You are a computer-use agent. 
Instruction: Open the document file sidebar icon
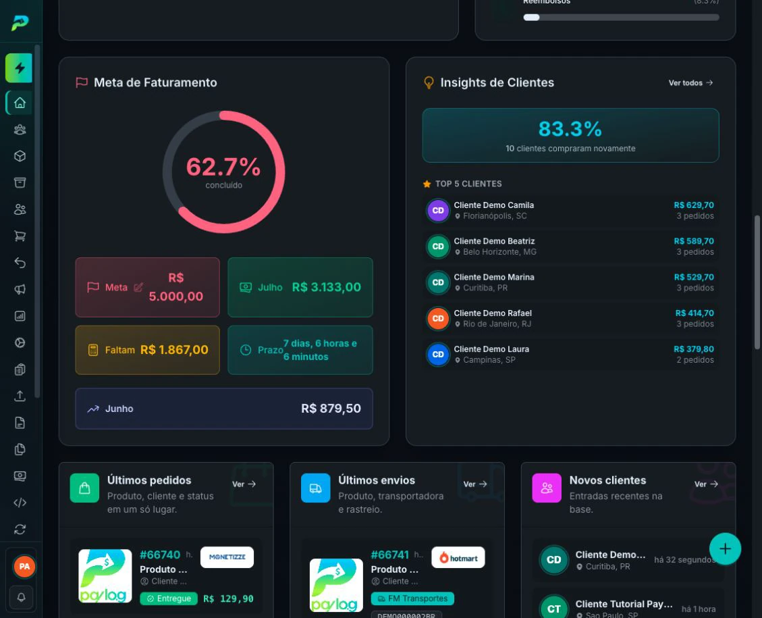20,423
